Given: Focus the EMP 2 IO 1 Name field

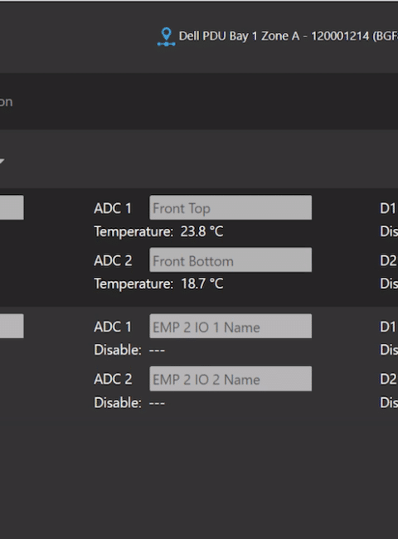Looking at the screenshot, I should [231, 326].
